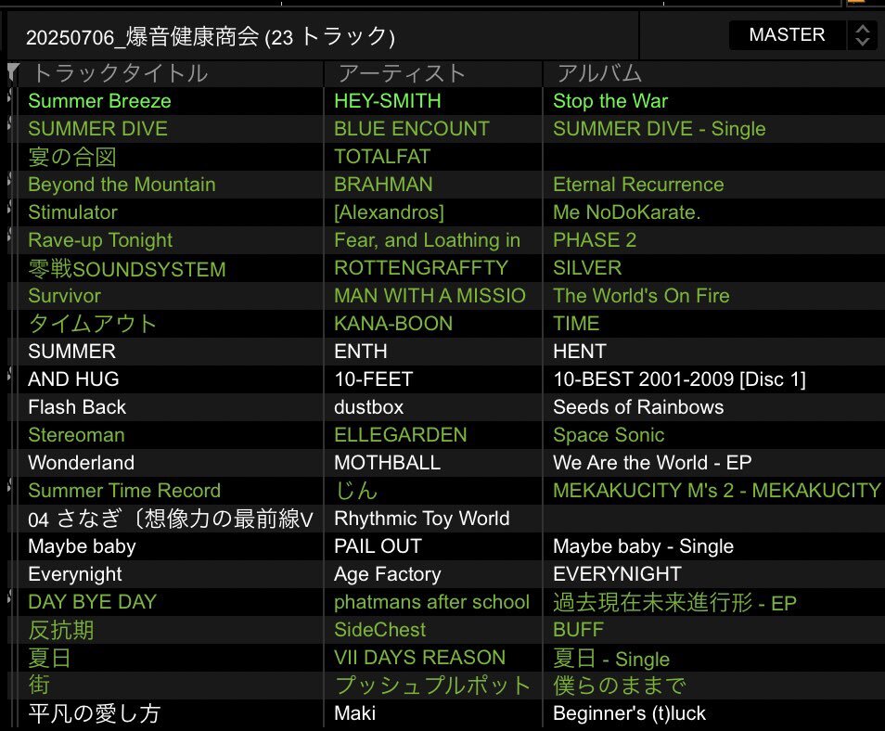
Task: Select track 反抗期
Action: pyautogui.click(x=61, y=630)
